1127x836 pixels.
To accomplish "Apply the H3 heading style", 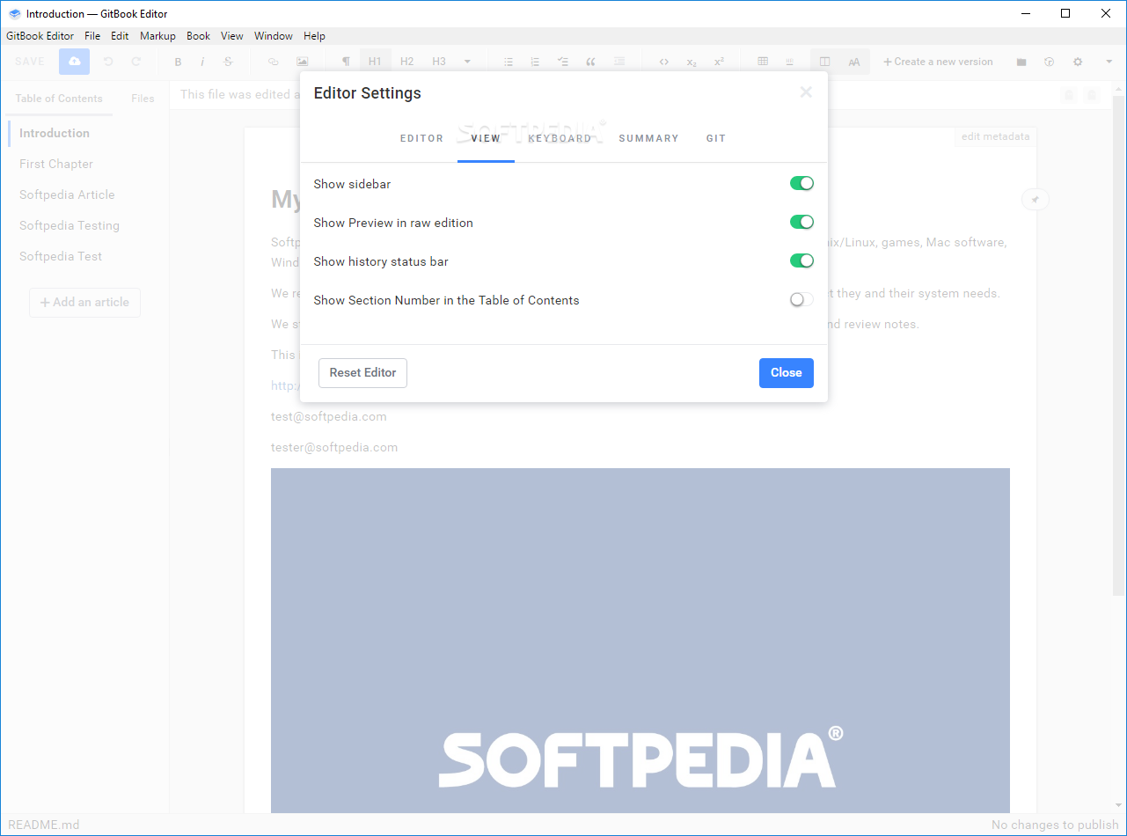I will (439, 62).
